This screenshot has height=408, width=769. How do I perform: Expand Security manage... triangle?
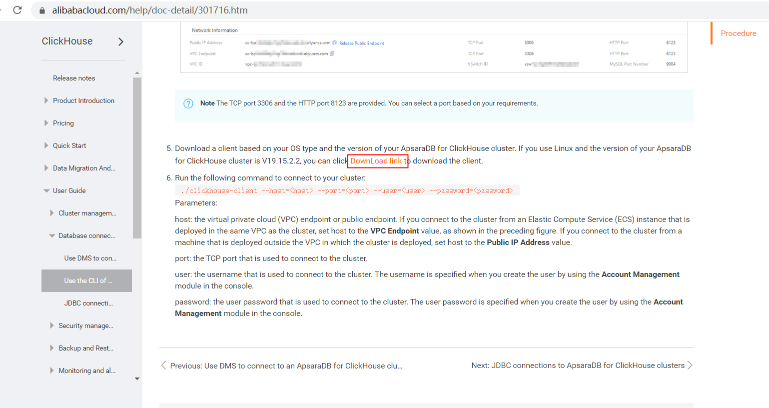coord(52,325)
